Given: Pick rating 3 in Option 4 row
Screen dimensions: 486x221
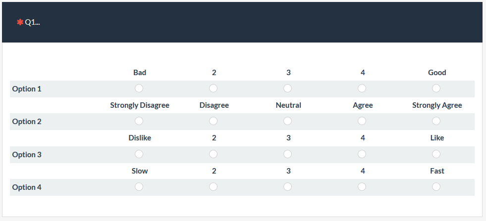Looking at the screenshot, I should point(288,187).
